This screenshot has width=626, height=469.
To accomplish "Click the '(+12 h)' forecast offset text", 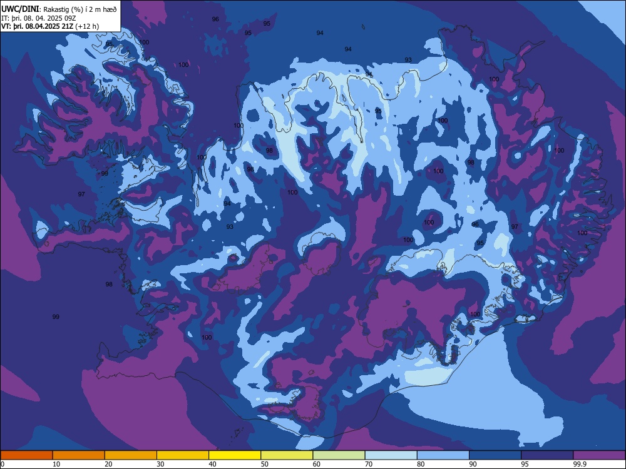I will point(87,26).
